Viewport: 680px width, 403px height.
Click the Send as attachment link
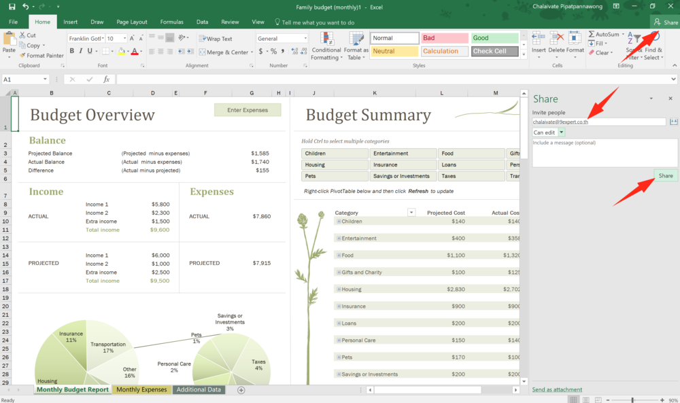tap(557, 390)
